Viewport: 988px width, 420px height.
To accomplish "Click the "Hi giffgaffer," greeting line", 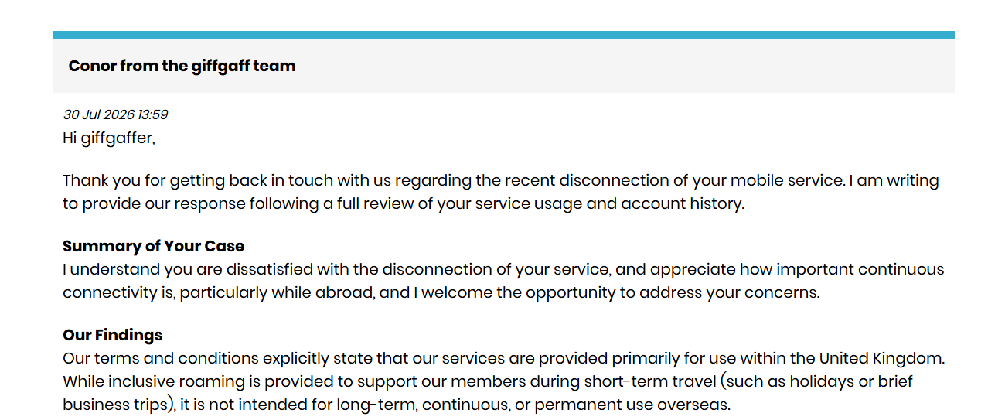I will (109, 138).
